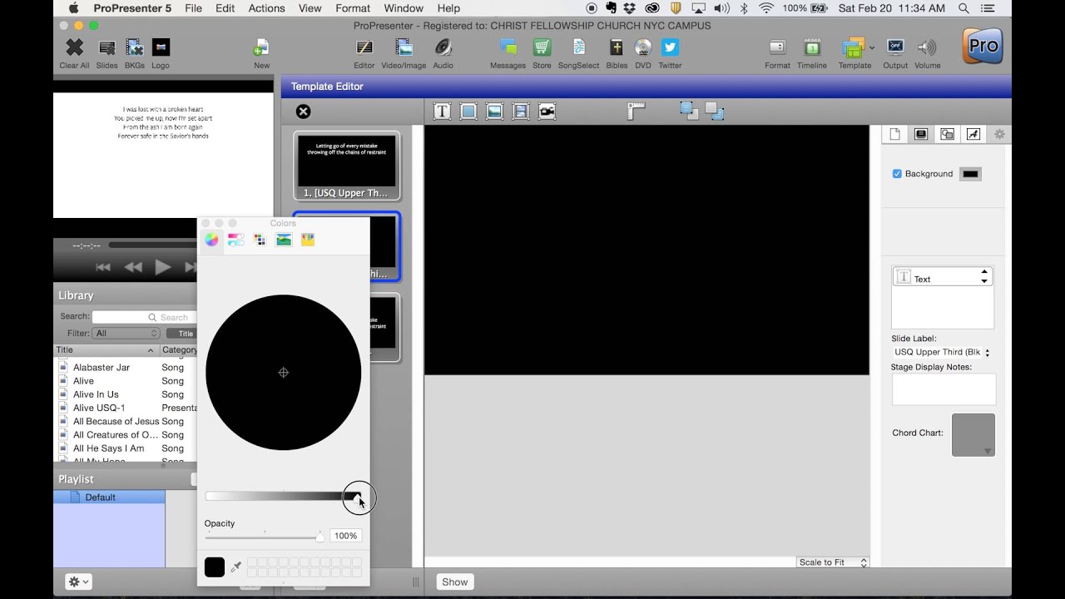
Task: Click the play button in media controls
Action: click(x=162, y=267)
